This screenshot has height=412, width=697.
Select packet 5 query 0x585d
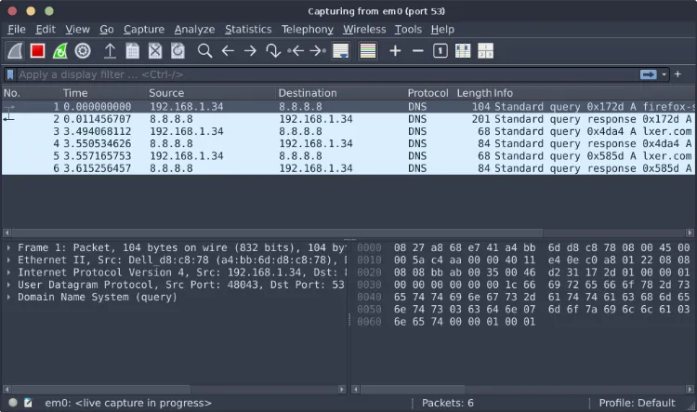[x=348, y=156]
